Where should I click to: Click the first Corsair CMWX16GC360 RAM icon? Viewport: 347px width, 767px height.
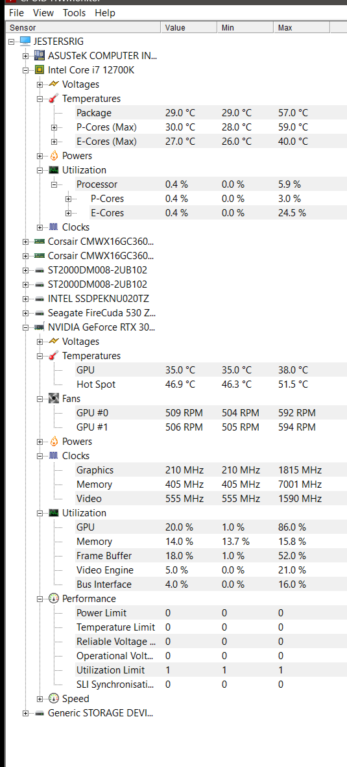pos(40,242)
